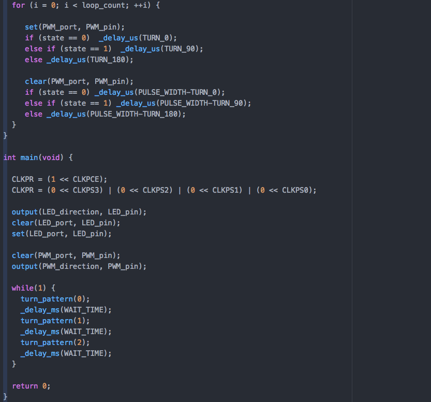Click '_delay_us(TURN_180)' call
Viewport: 431px width, 402px height.
(x=90, y=60)
